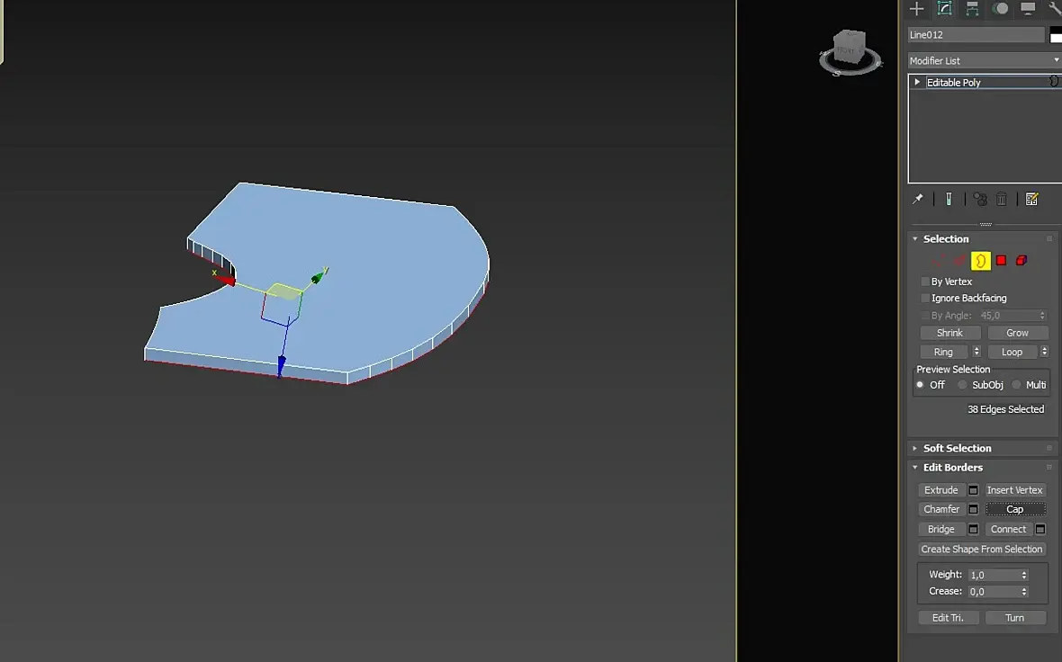This screenshot has height=662, width=1062.
Task: Click the blue Z-axis gizmo arrow
Action: point(281,365)
